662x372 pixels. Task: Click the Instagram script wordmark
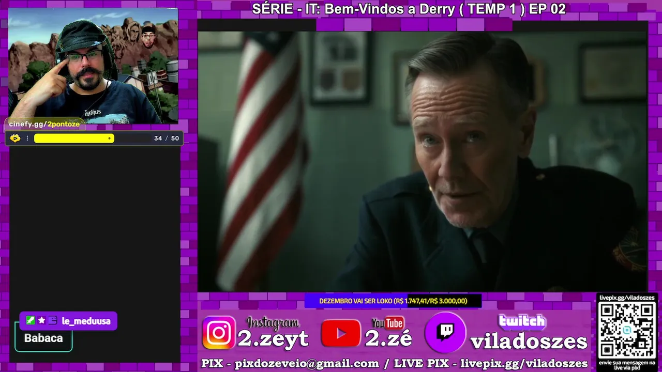click(x=273, y=323)
